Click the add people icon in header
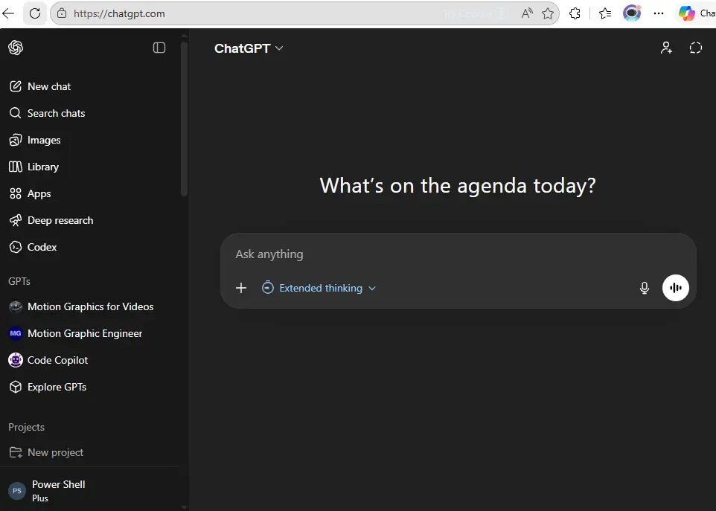The image size is (716, 511). click(666, 48)
